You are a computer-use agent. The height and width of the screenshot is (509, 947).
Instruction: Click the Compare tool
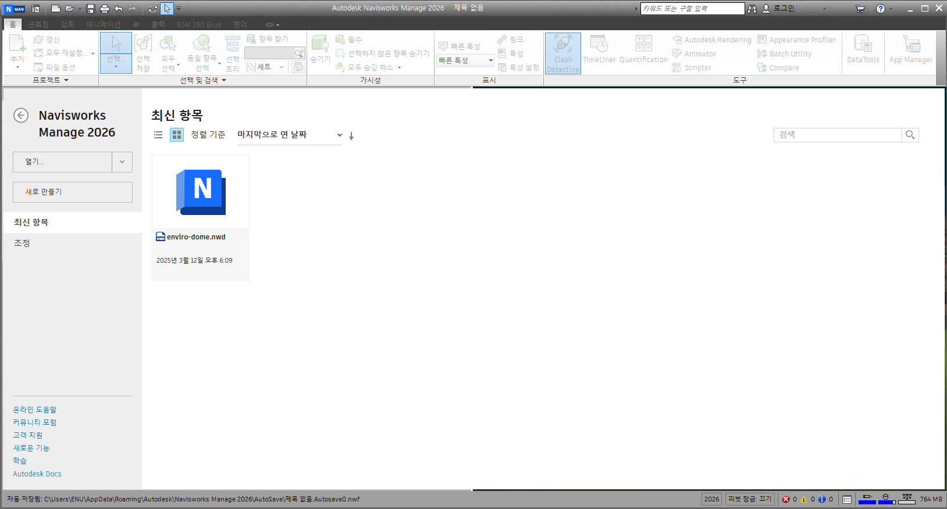[x=778, y=68]
